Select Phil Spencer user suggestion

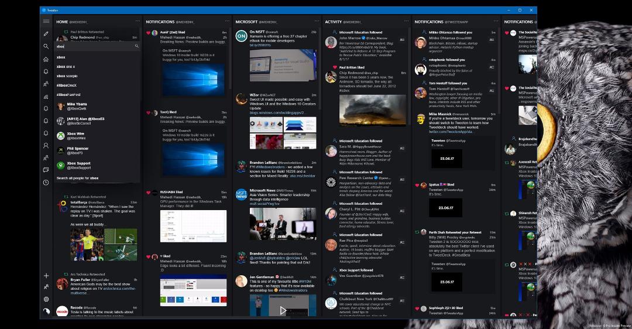(x=97, y=150)
